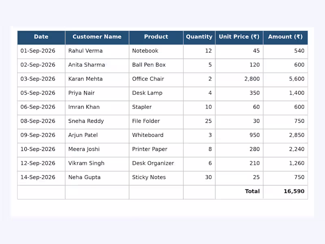Select the Sticky Notes quantity 30 cell
325x244 pixels.
199,178
